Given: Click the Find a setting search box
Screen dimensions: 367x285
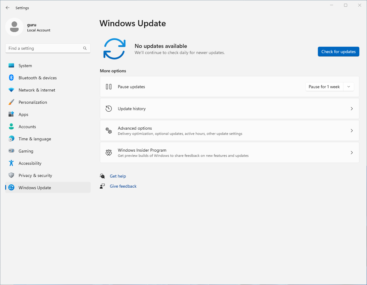Looking at the screenshot, I should (x=48, y=48).
